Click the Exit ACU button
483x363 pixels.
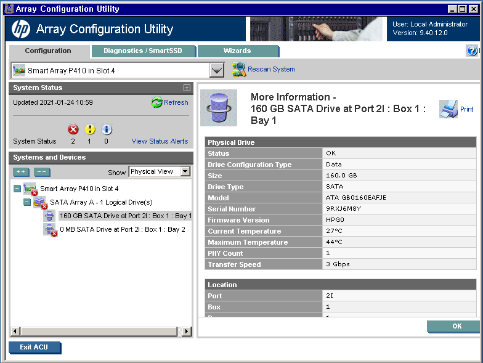tap(34, 348)
